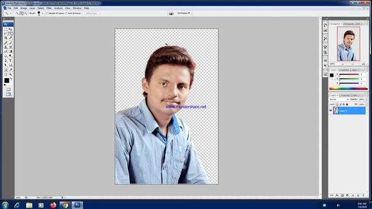The height and width of the screenshot is (209, 372).
Task: Collapse the toolbox double-arrow header
Action: (x=4, y=19)
